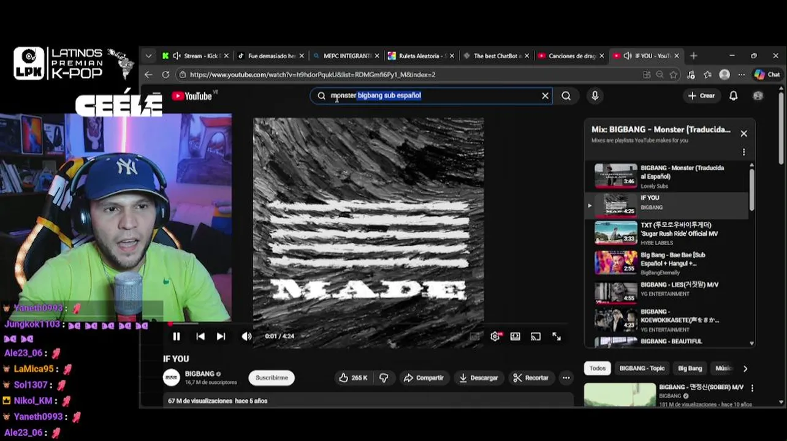Viewport: 787px width, 441px height.
Task: Open the YouTube hamburger guide menu
Action: click(156, 96)
